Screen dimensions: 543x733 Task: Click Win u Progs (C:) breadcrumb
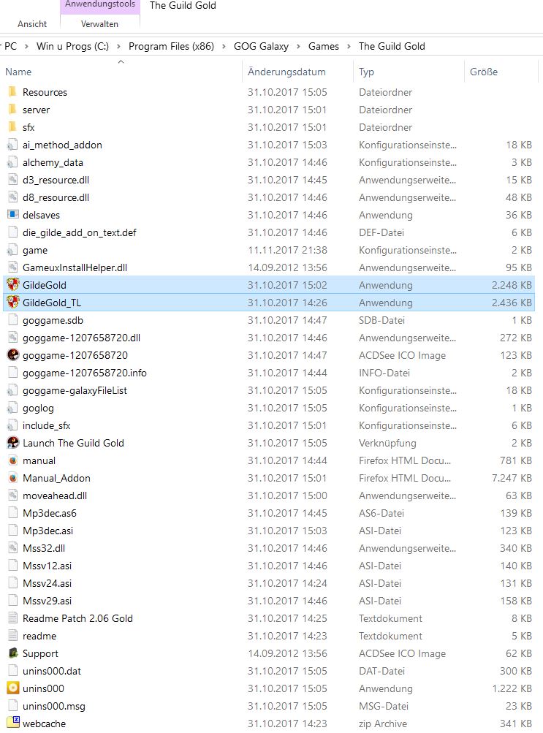(72, 46)
